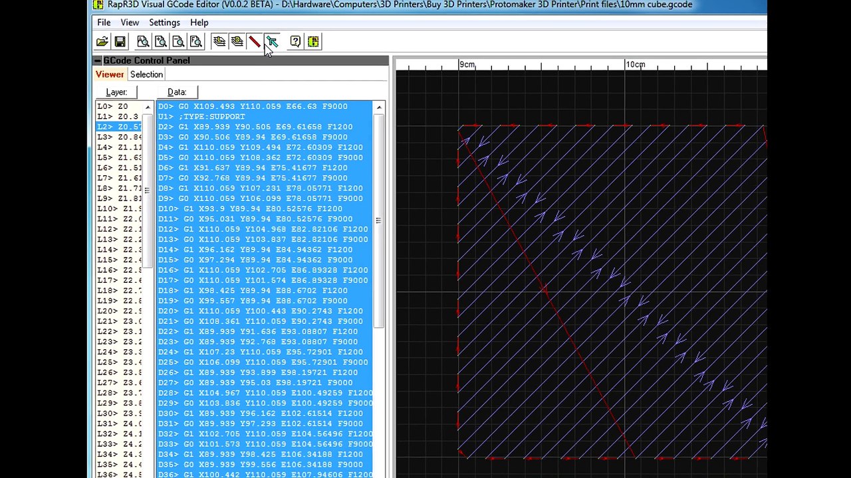Switch to the Viewer tab
This screenshot has width=851, height=478.
[x=109, y=74]
